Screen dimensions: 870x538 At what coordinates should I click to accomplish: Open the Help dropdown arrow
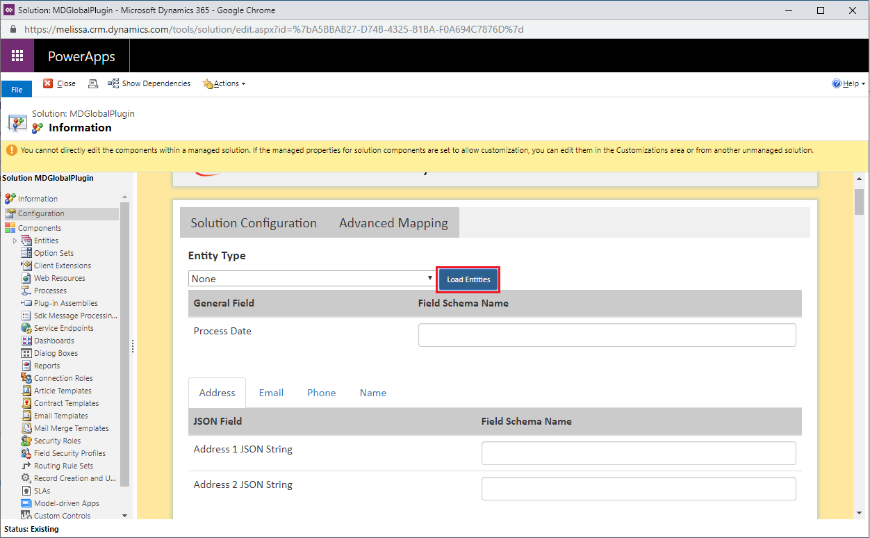pos(863,84)
